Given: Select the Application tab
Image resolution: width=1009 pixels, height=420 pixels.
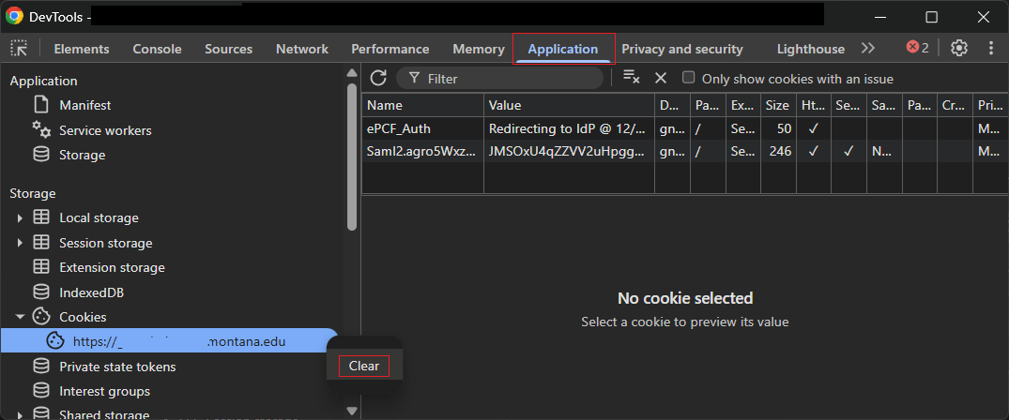Looking at the screenshot, I should point(563,49).
